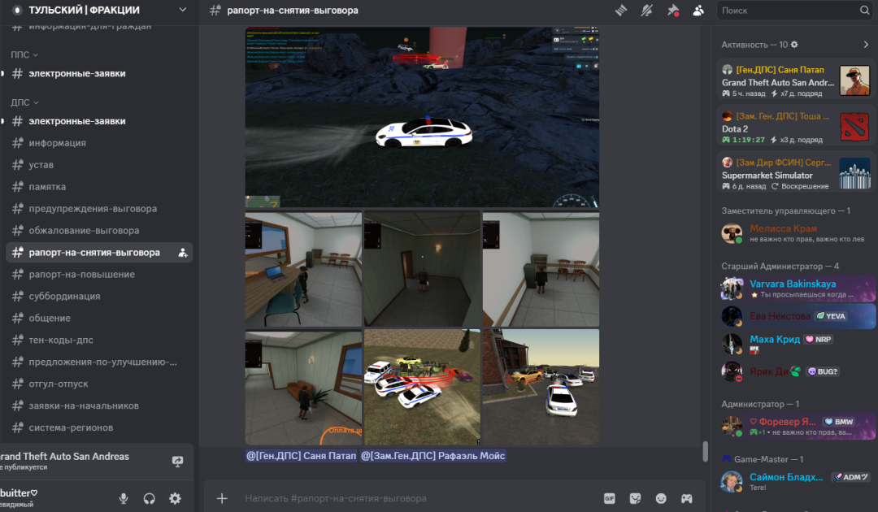Click the GIF picker icon
878x512 pixels.
(609, 498)
